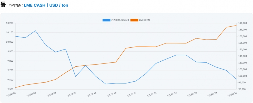Click the blue line's lowest trough point
The width and height of the screenshot is (253, 103).
[106, 84]
